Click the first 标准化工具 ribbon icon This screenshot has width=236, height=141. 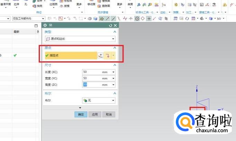[x=139, y=5]
